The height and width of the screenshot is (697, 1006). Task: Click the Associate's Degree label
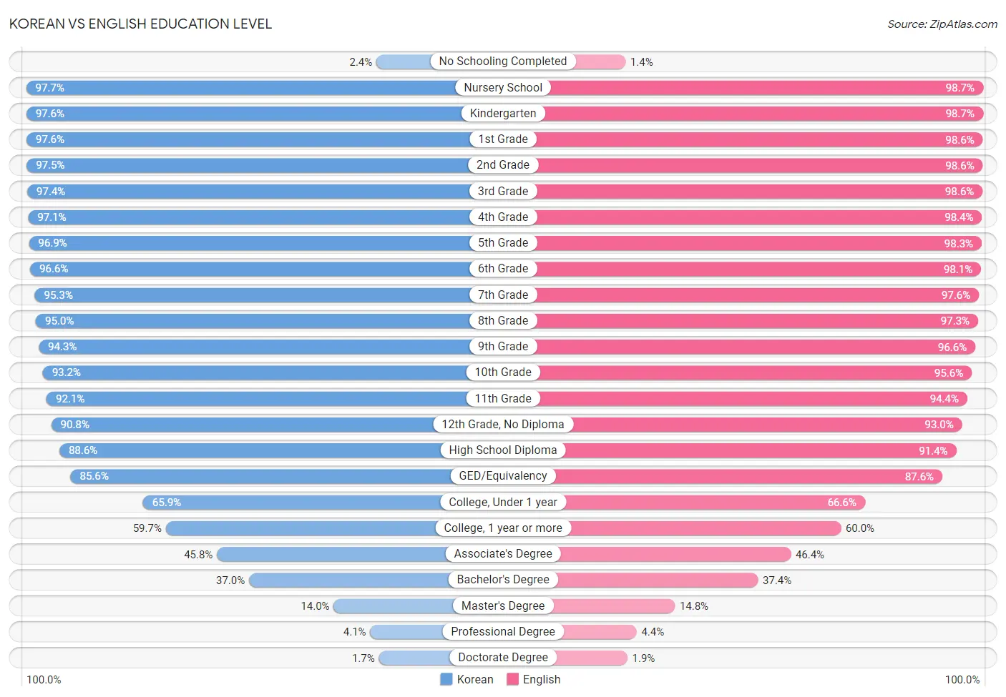(503, 553)
